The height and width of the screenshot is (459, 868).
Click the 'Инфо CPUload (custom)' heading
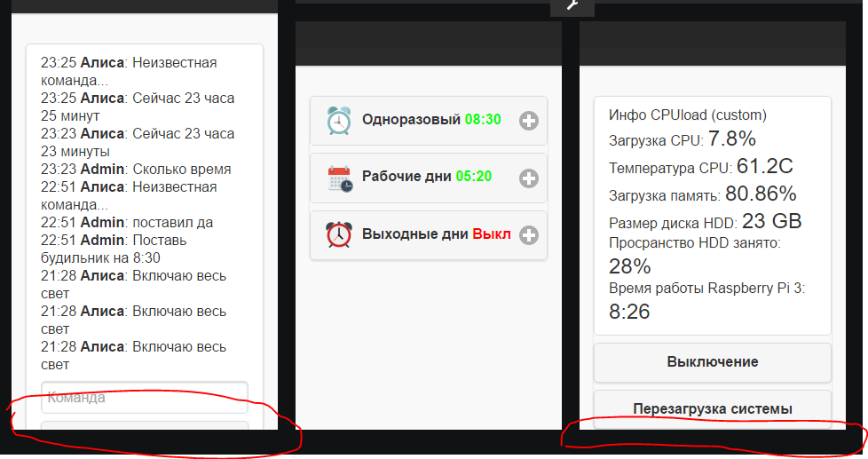[x=688, y=115]
